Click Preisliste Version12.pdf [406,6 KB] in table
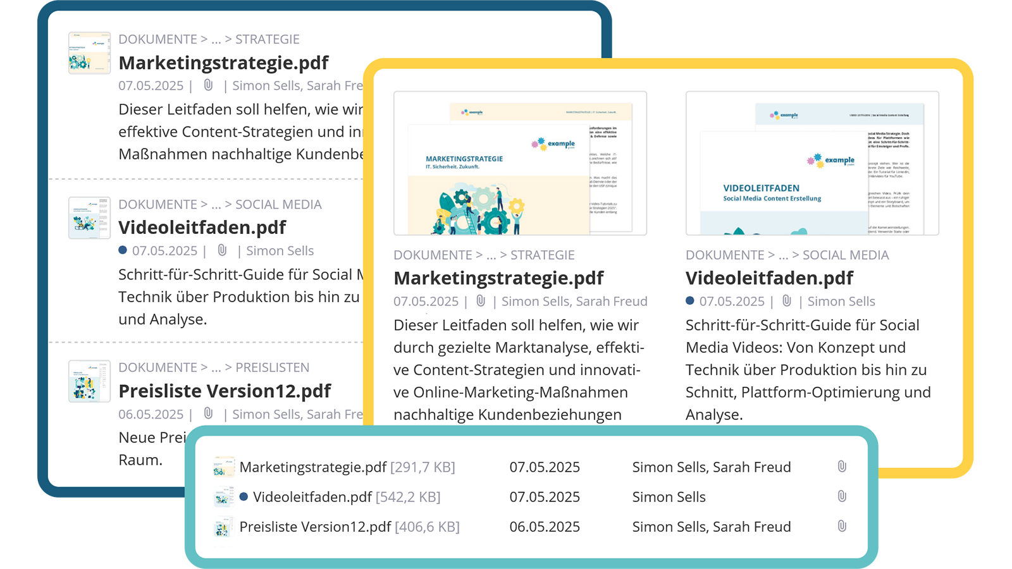This screenshot has height=569, width=1012. point(350,527)
